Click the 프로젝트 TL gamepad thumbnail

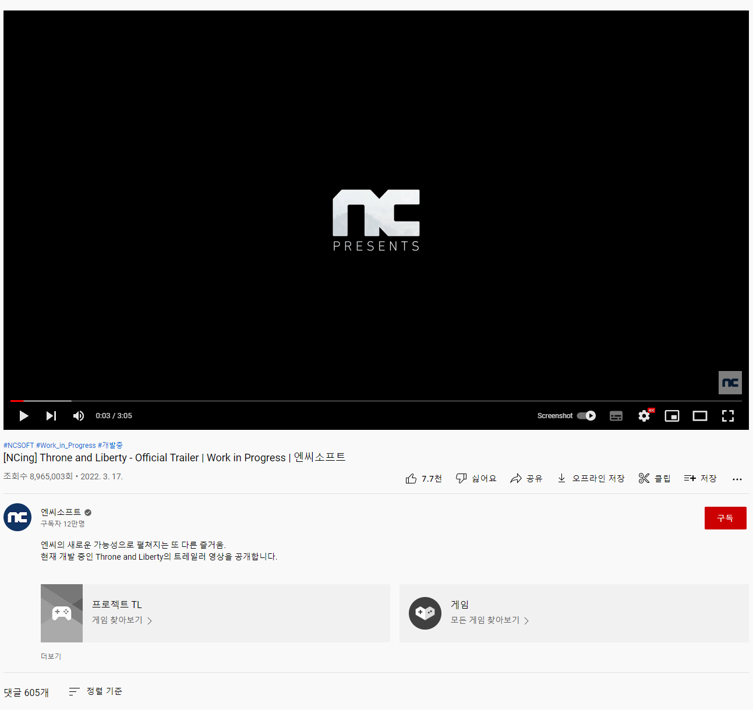62,613
